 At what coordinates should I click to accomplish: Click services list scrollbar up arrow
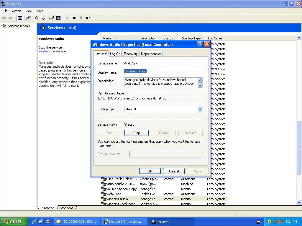[x=299, y=38]
